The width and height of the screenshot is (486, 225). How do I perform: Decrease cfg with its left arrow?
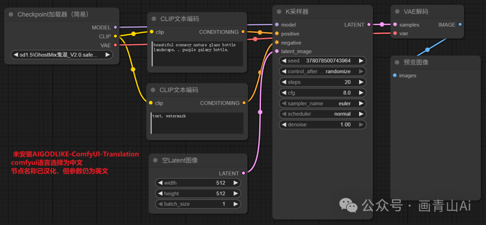click(x=284, y=93)
